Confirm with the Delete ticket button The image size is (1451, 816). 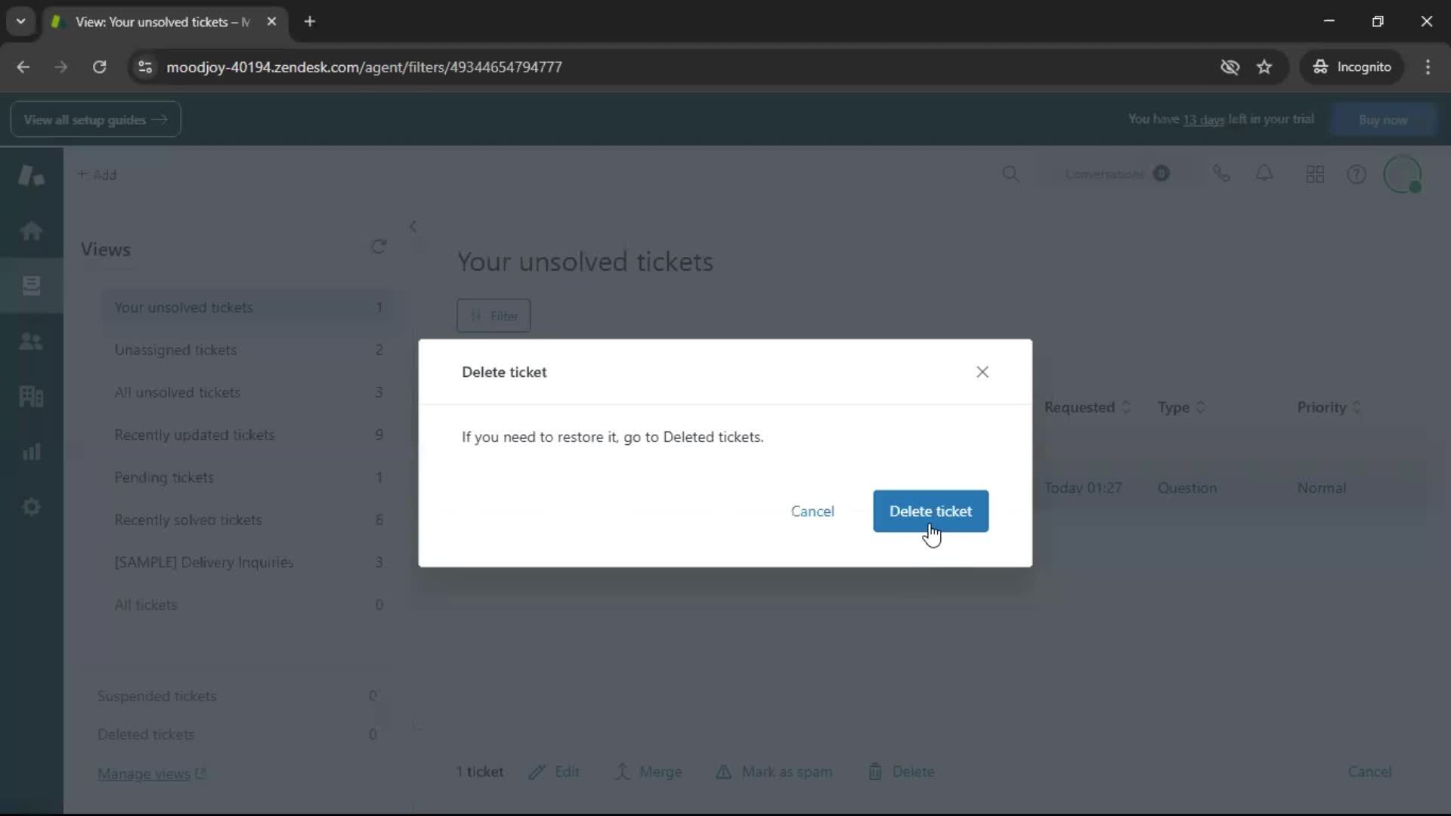[x=930, y=512]
